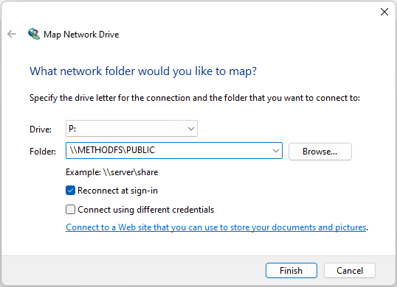Click the 'Drive:' label

coord(41,130)
